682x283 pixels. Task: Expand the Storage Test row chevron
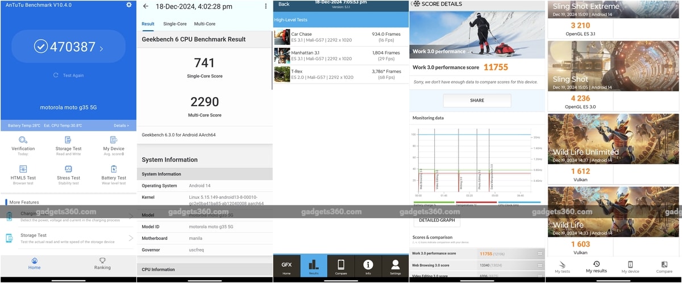[x=131, y=238]
